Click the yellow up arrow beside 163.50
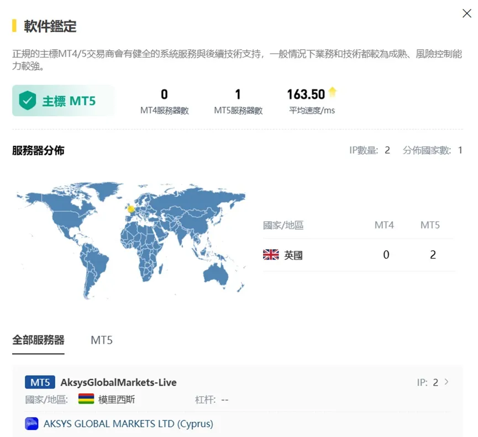The width and height of the screenshot is (478, 437). click(332, 92)
